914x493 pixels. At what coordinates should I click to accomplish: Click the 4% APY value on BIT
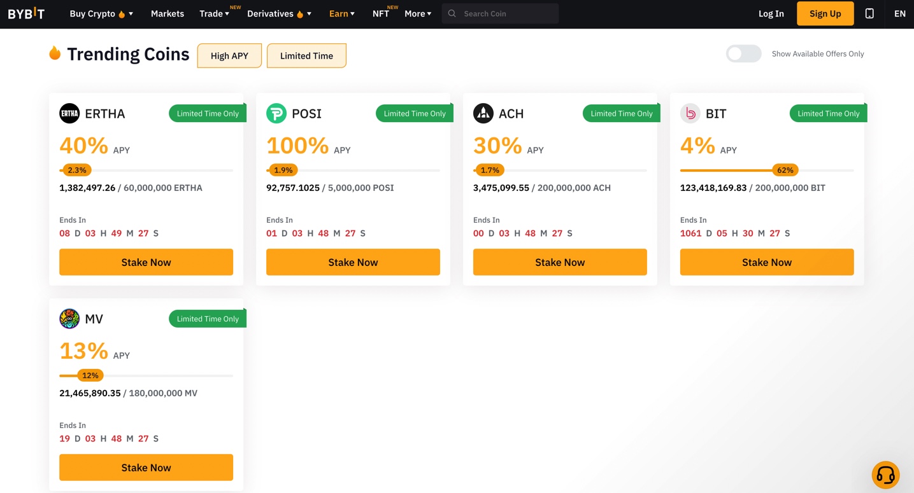[x=697, y=146]
